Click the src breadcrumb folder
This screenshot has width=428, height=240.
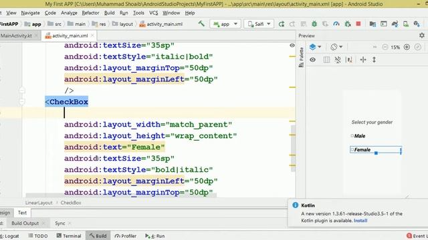click(x=54, y=24)
